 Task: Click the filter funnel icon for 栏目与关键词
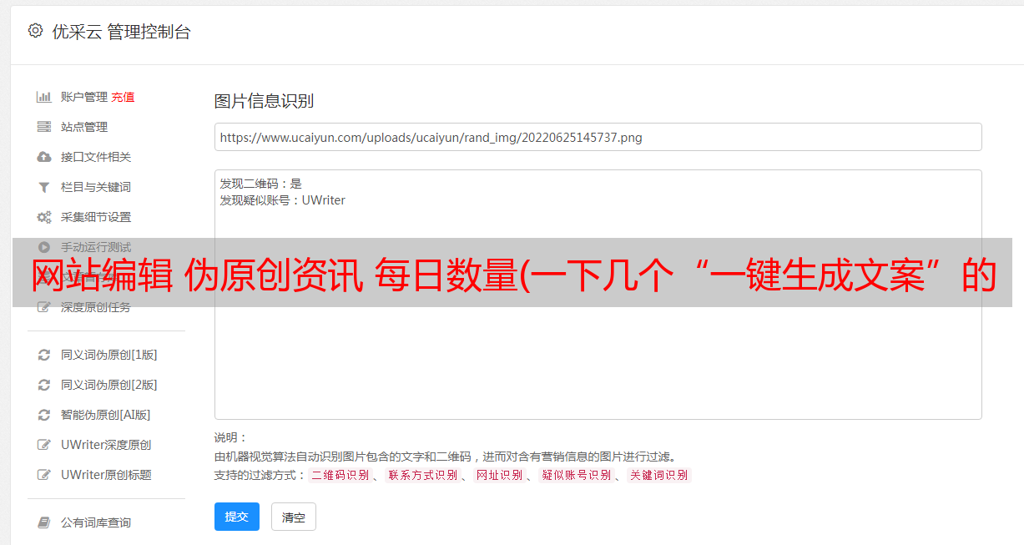[x=44, y=187]
